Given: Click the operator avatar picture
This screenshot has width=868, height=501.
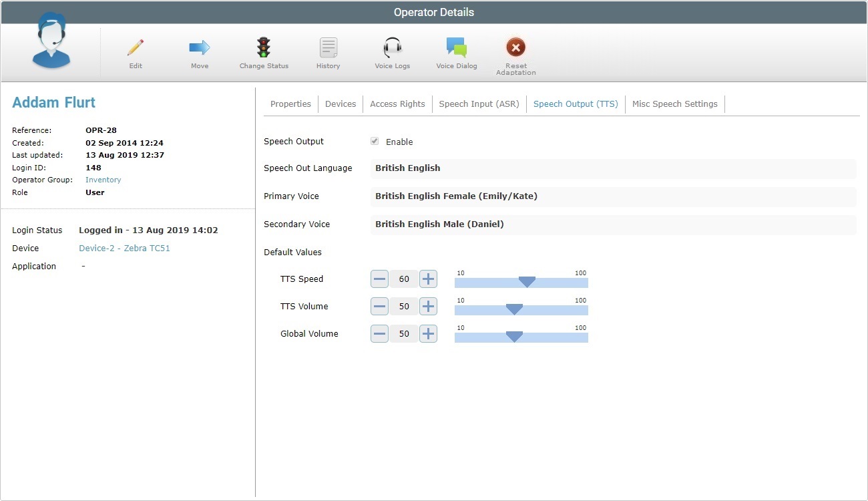Looking at the screenshot, I should [51, 41].
